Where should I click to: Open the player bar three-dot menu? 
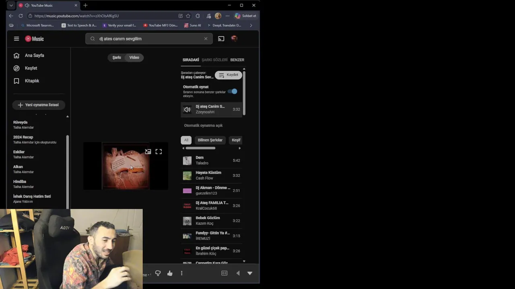[181, 273]
